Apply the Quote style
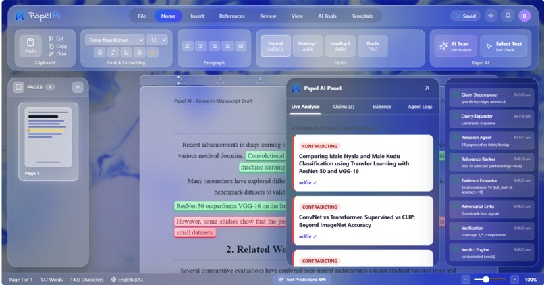Viewport: 544px width, 285px height. tap(373, 46)
